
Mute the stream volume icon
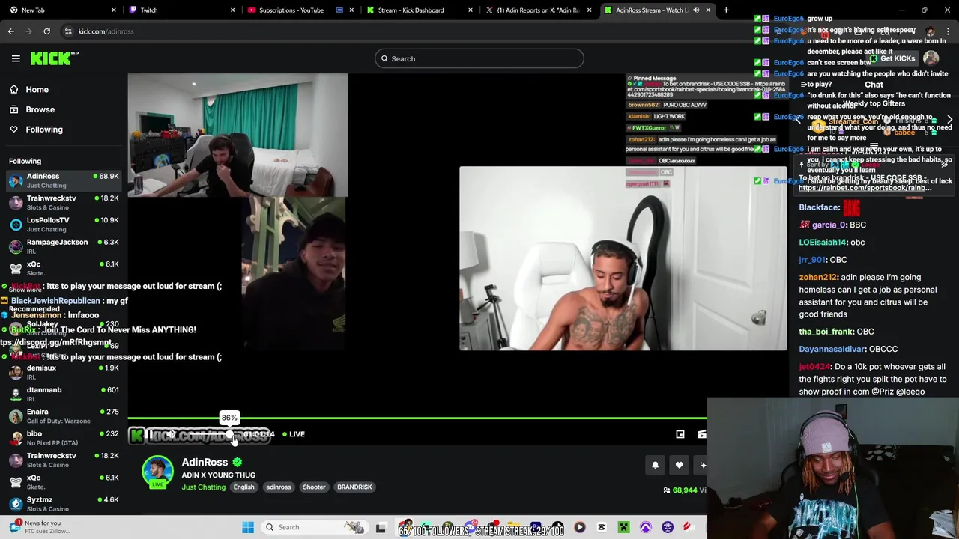[172, 434]
